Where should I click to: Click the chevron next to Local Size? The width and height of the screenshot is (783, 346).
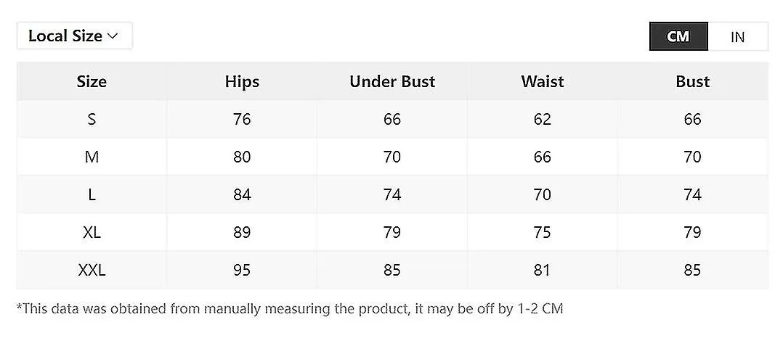[x=113, y=36]
